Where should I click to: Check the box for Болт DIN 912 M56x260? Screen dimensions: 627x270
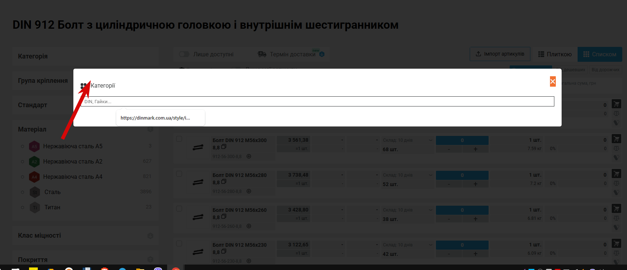tap(179, 209)
